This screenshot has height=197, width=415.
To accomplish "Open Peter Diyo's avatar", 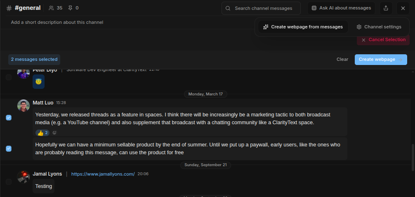I will tap(23, 73).
